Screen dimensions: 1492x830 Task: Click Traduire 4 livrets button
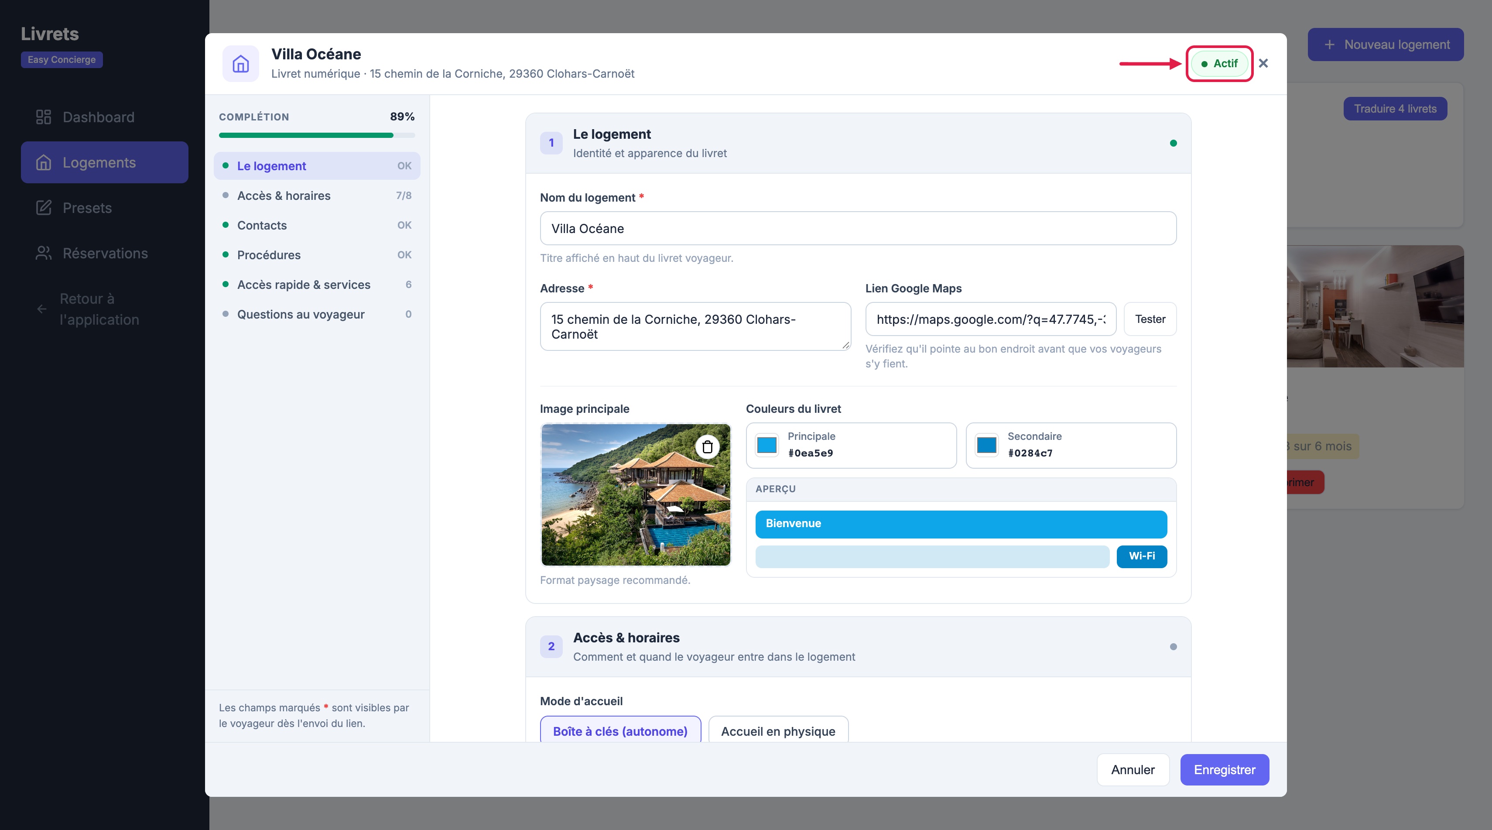(1395, 109)
